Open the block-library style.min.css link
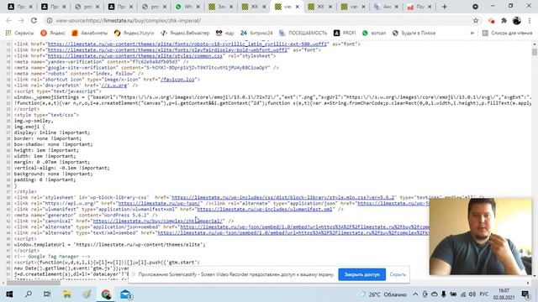538x302 pixels. click(x=283, y=198)
